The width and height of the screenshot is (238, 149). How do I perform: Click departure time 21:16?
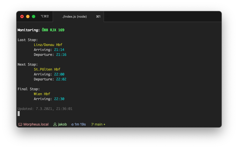pos(61,55)
